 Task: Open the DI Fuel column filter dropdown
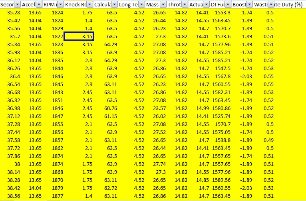(x=227, y=4)
